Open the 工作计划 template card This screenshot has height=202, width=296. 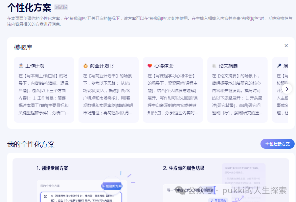(x=44, y=90)
